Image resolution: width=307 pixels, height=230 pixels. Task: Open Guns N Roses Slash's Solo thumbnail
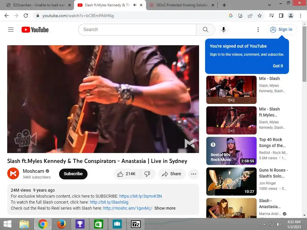coord(231,181)
